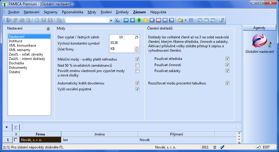
Task: Click the grayed paste documents toolbar icon
Action: (x=59, y=20)
